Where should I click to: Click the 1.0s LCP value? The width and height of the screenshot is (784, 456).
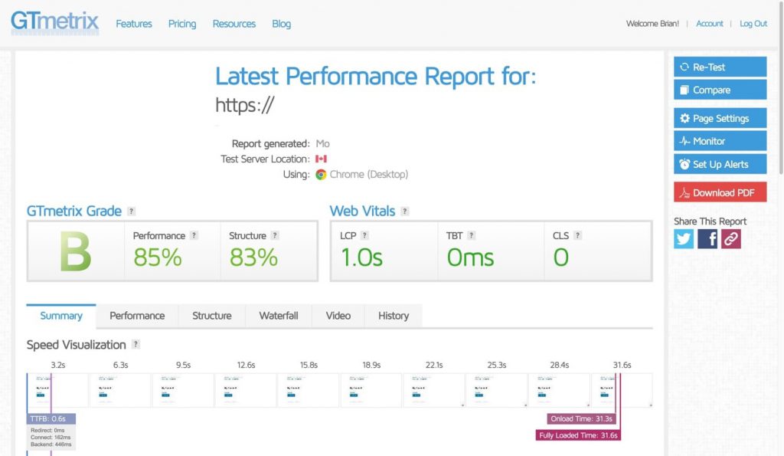coord(361,258)
